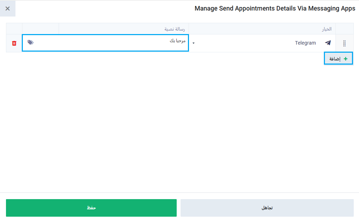Click the Telegram paper plane icon
Viewport: 359px width, 223px height.
[x=328, y=43]
